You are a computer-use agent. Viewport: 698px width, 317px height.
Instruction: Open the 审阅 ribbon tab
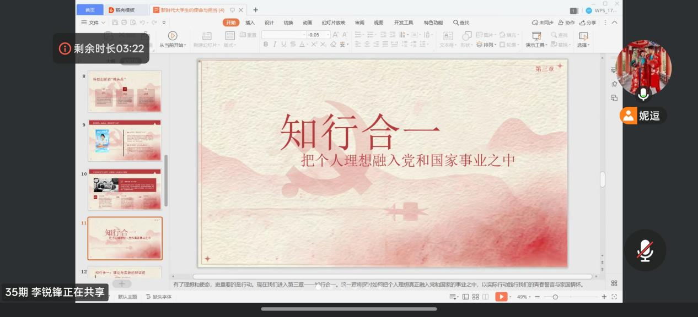(359, 23)
